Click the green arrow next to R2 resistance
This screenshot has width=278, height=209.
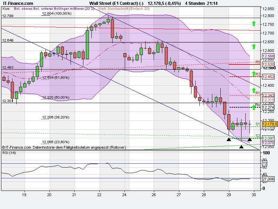tap(253, 74)
